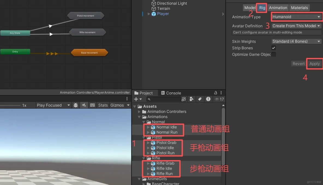Open search by label filter in Project panel
The image size is (323, 185).
click(200, 99)
